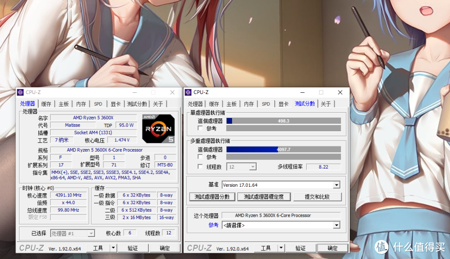Click 修订 value MTS-B0
450x259 pixels.
[x=165, y=165]
